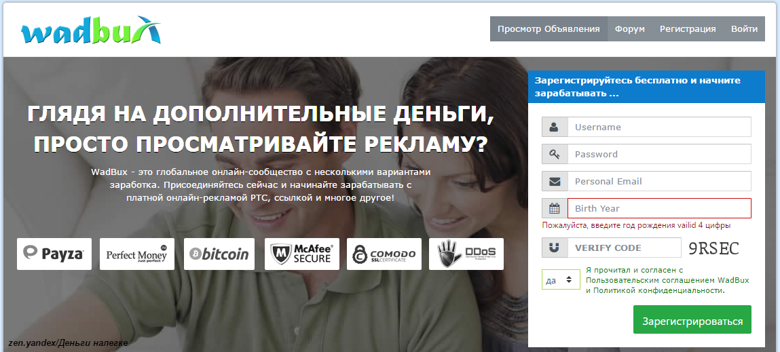780x352 pixels.
Task: Click the user icon beside Username
Action: tap(554, 127)
